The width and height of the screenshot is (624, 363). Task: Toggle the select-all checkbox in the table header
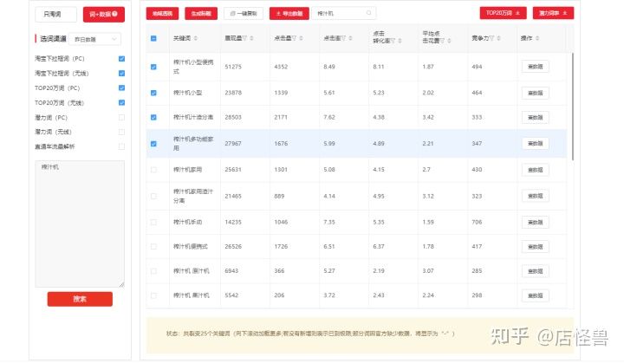coord(153,38)
